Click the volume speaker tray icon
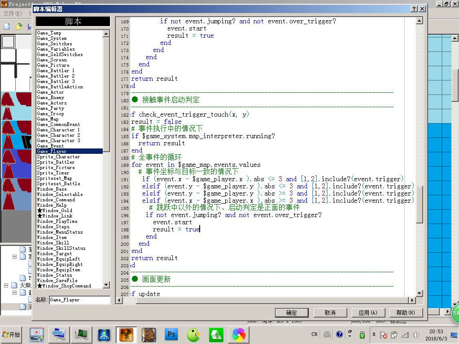Viewport: 459px width, 344px height. click(416, 335)
